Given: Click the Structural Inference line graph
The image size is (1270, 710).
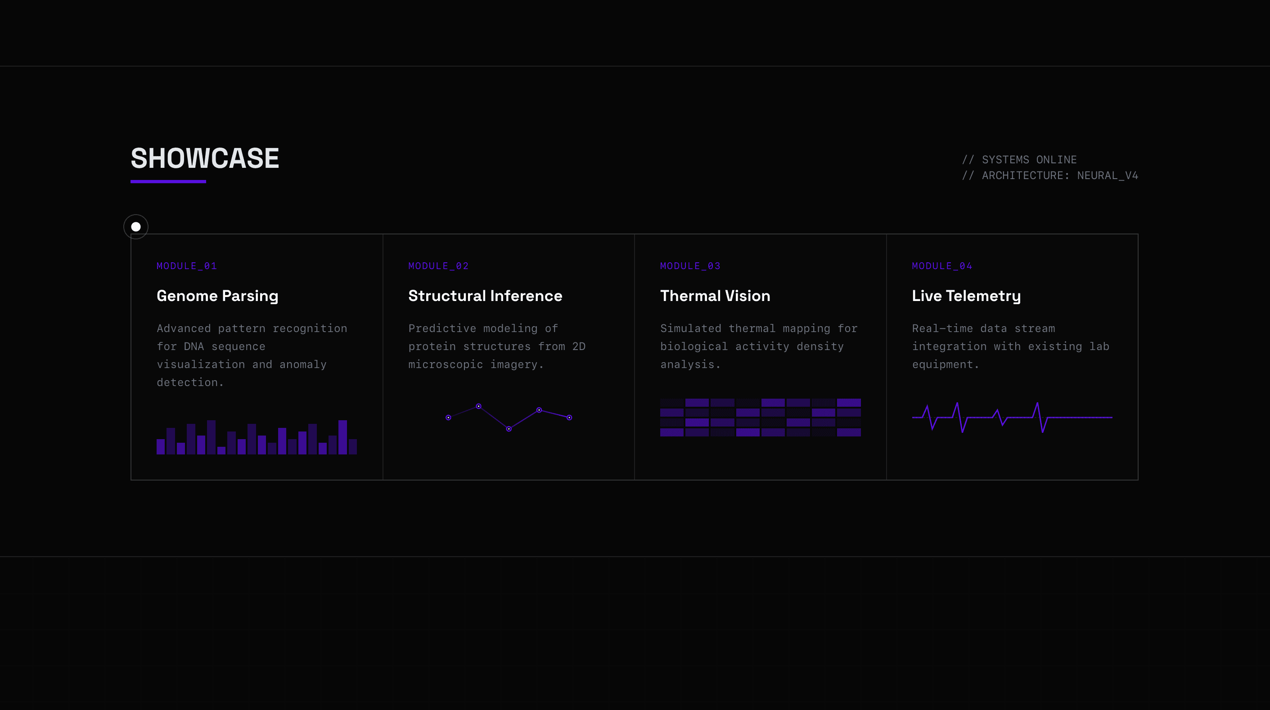Looking at the screenshot, I should point(508,417).
